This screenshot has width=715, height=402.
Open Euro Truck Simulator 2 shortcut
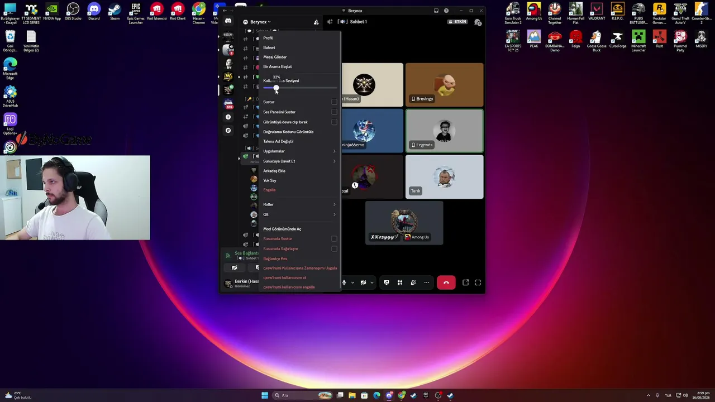(513, 13)
